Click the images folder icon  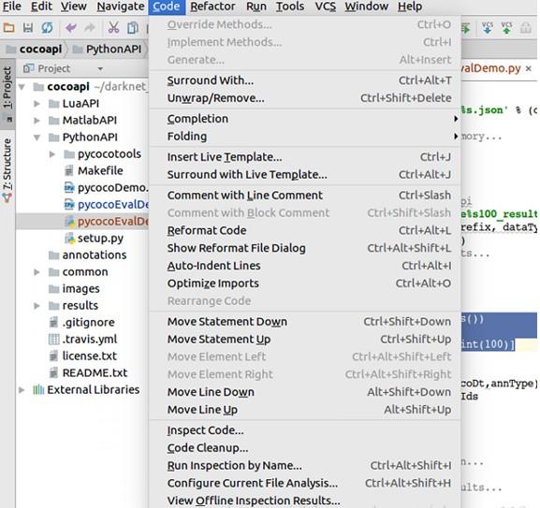click(53, 289)
